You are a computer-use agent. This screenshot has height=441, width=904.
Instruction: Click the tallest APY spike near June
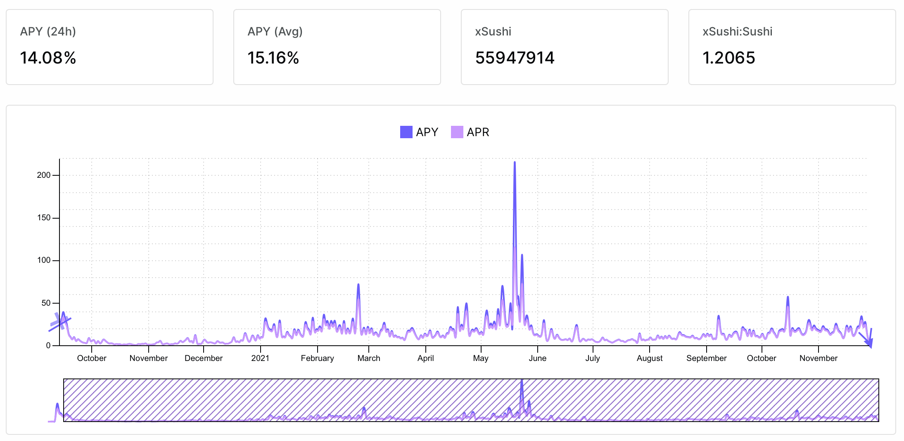point(515,163)
